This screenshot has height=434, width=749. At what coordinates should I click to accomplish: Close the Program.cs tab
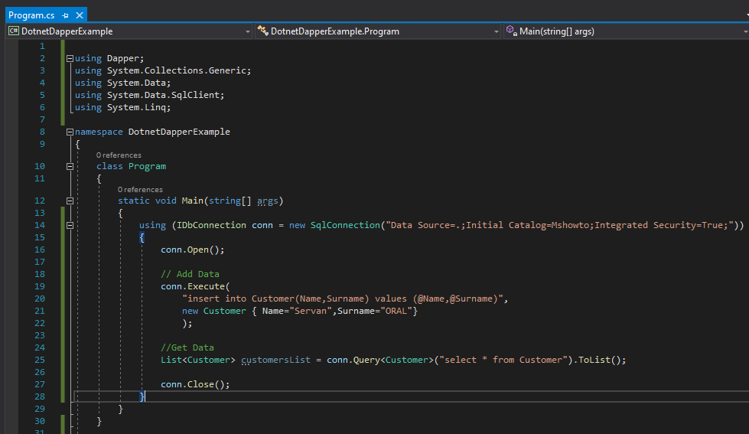[80, 15]
